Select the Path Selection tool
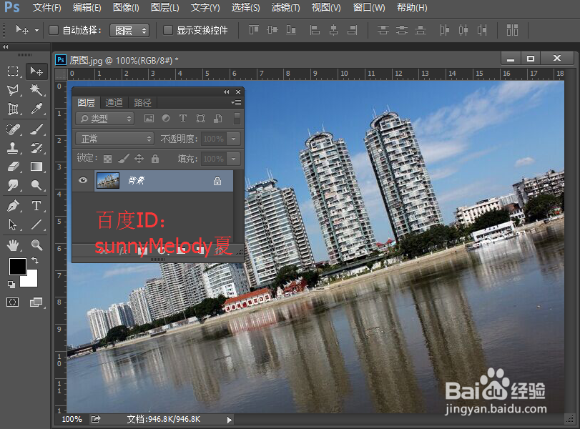 (13, 225)
